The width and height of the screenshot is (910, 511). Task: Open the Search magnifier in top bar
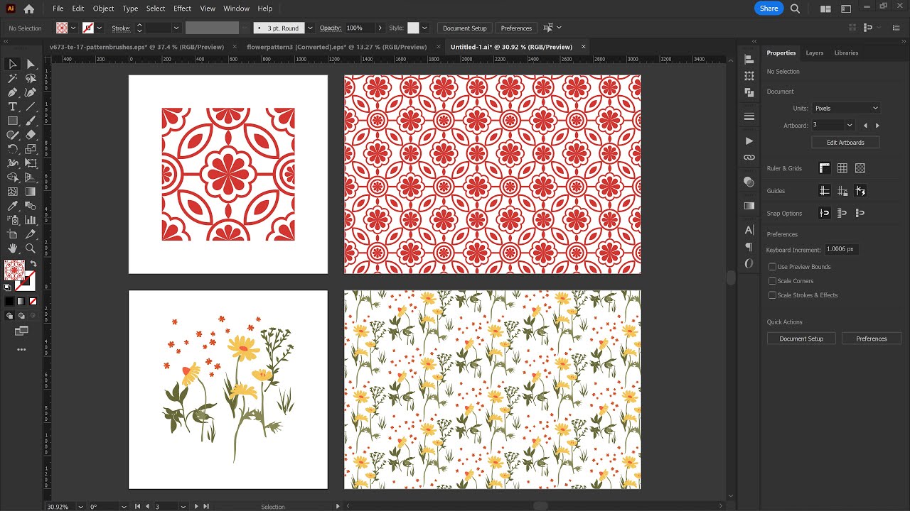click(x=795, y=9)
